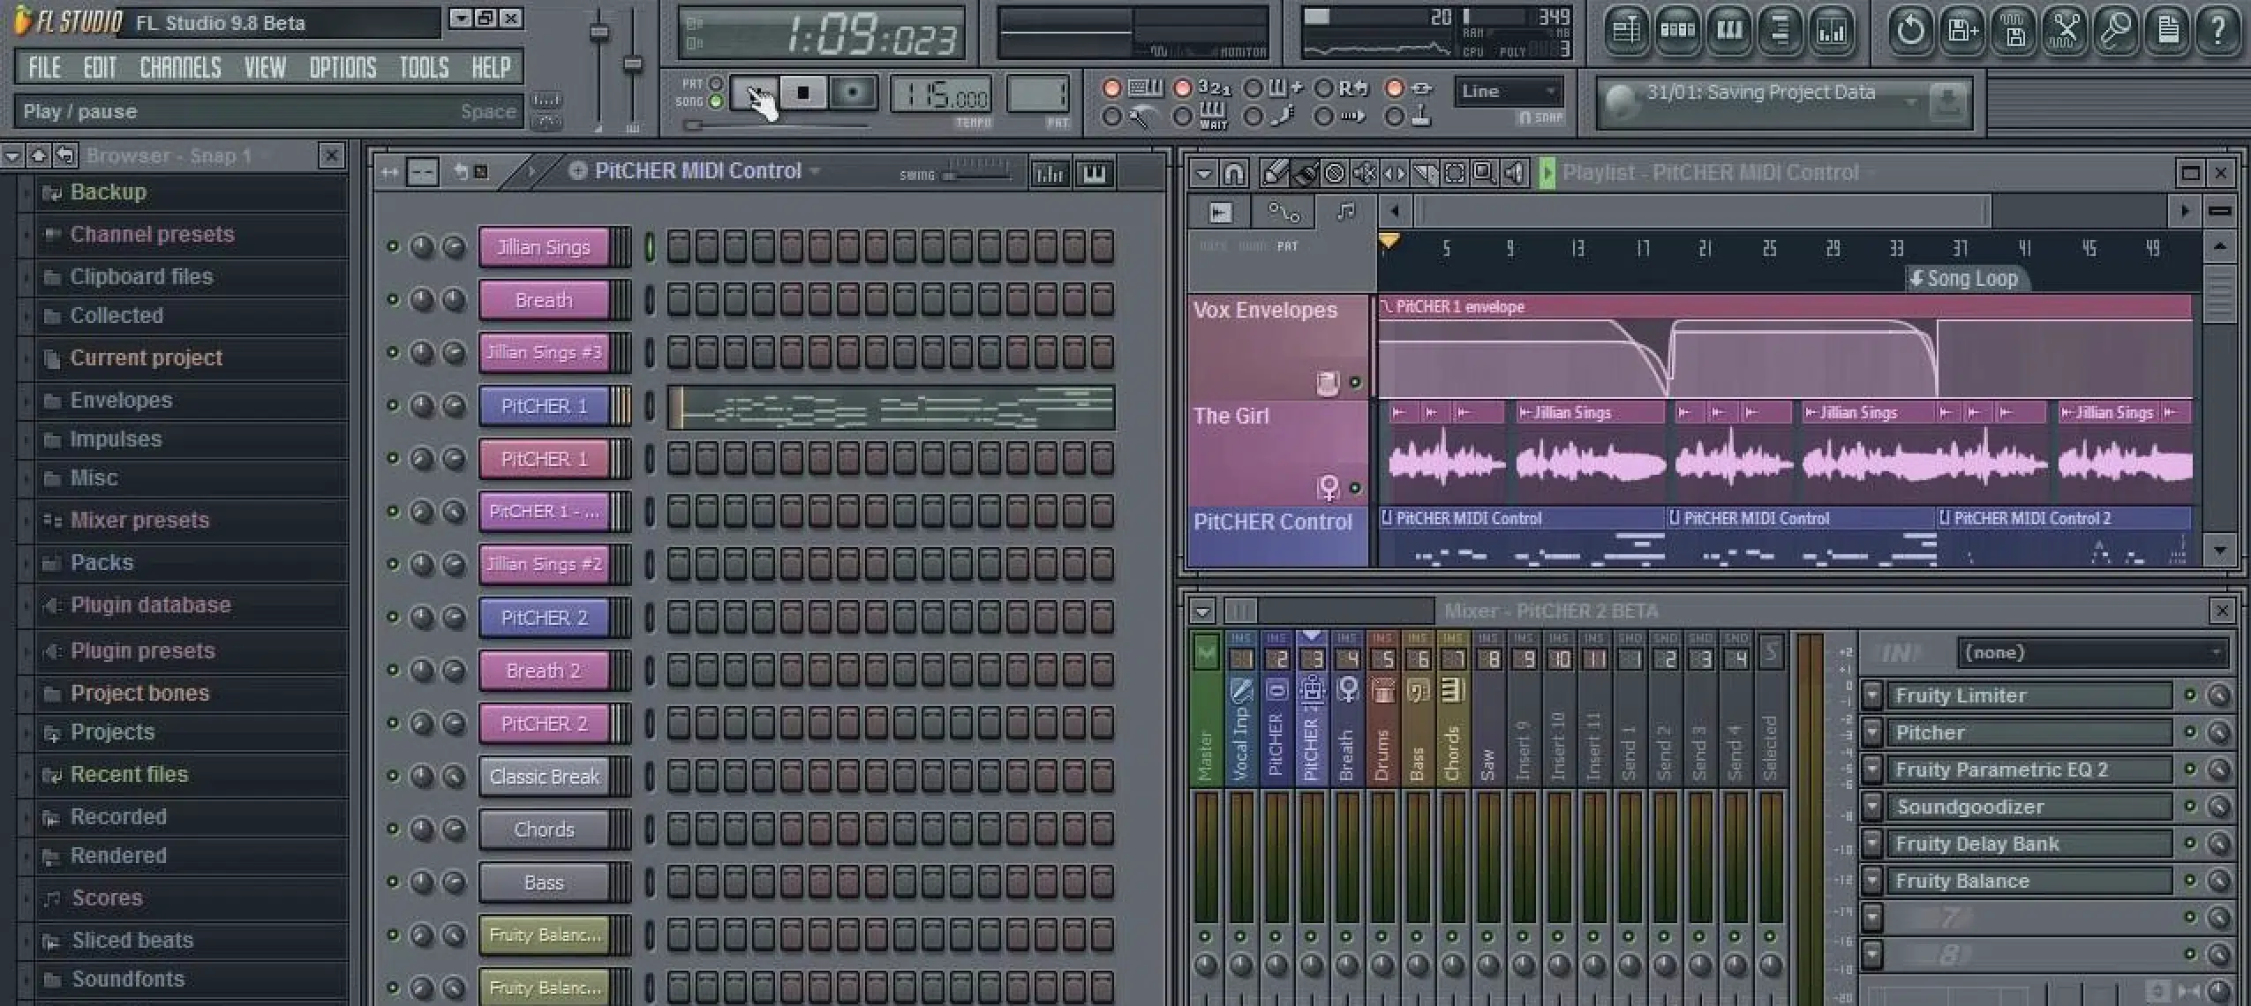Toggle the browser panel toolbar button
Viewport: 2251px width, 1006px height.
click(x=1780, y=32)
